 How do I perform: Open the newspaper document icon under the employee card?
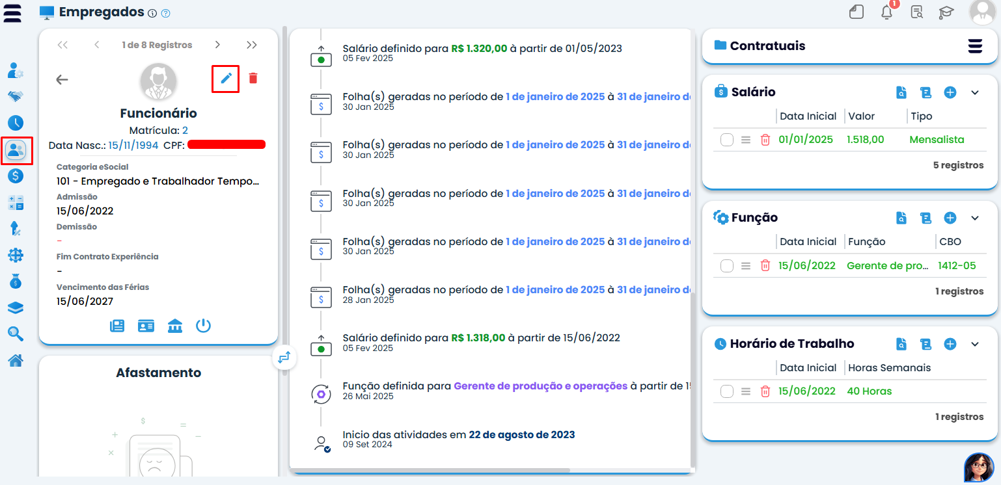click(117, 326)
